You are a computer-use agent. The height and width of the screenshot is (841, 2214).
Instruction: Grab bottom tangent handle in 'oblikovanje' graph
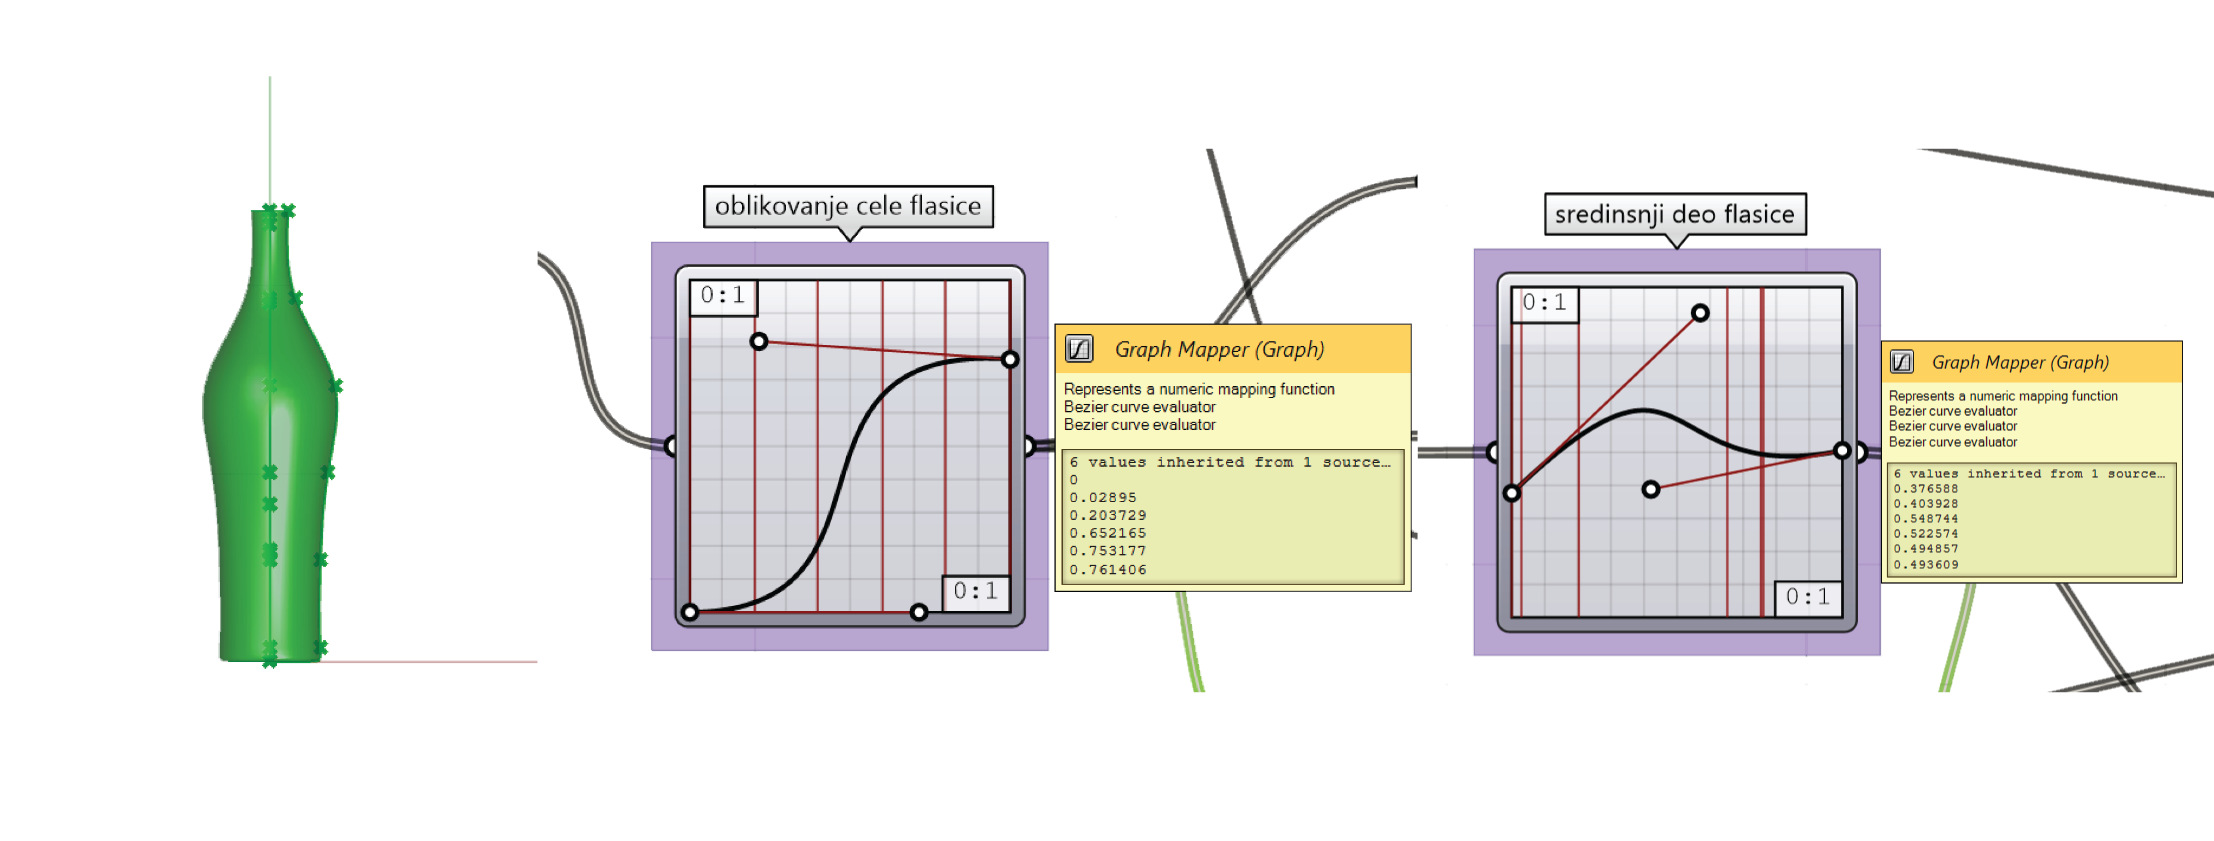pyautogui.click(x=919, y=612)
